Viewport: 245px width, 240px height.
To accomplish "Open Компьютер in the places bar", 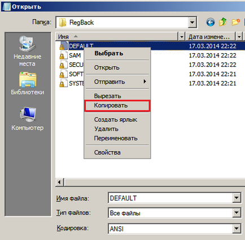I will tap(28, 119).
